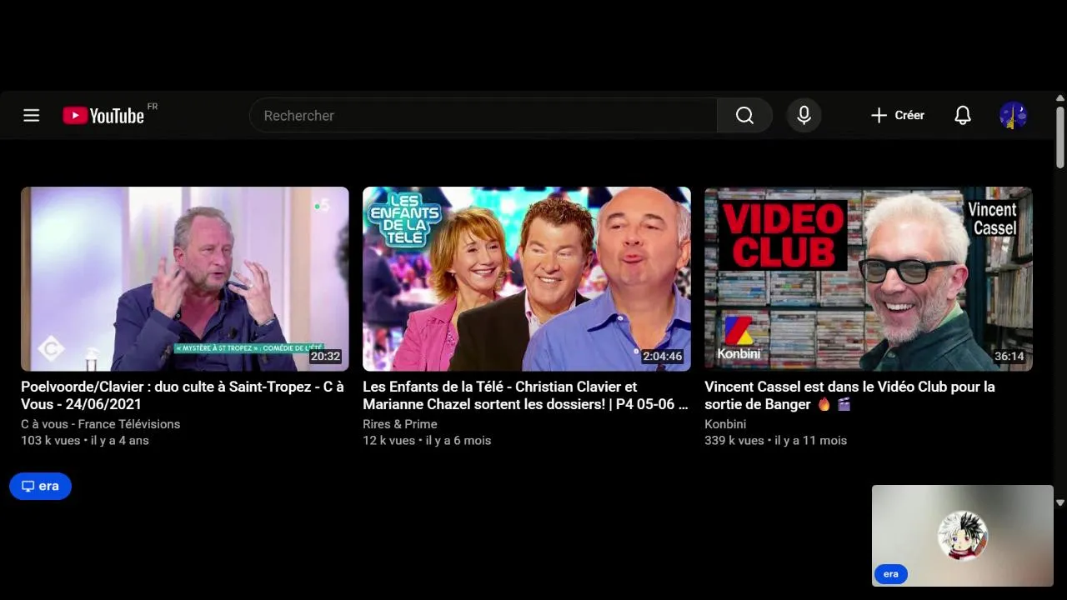Open the hamburger guide menu
Viewport: 1067px width, 600px height.
32,116
